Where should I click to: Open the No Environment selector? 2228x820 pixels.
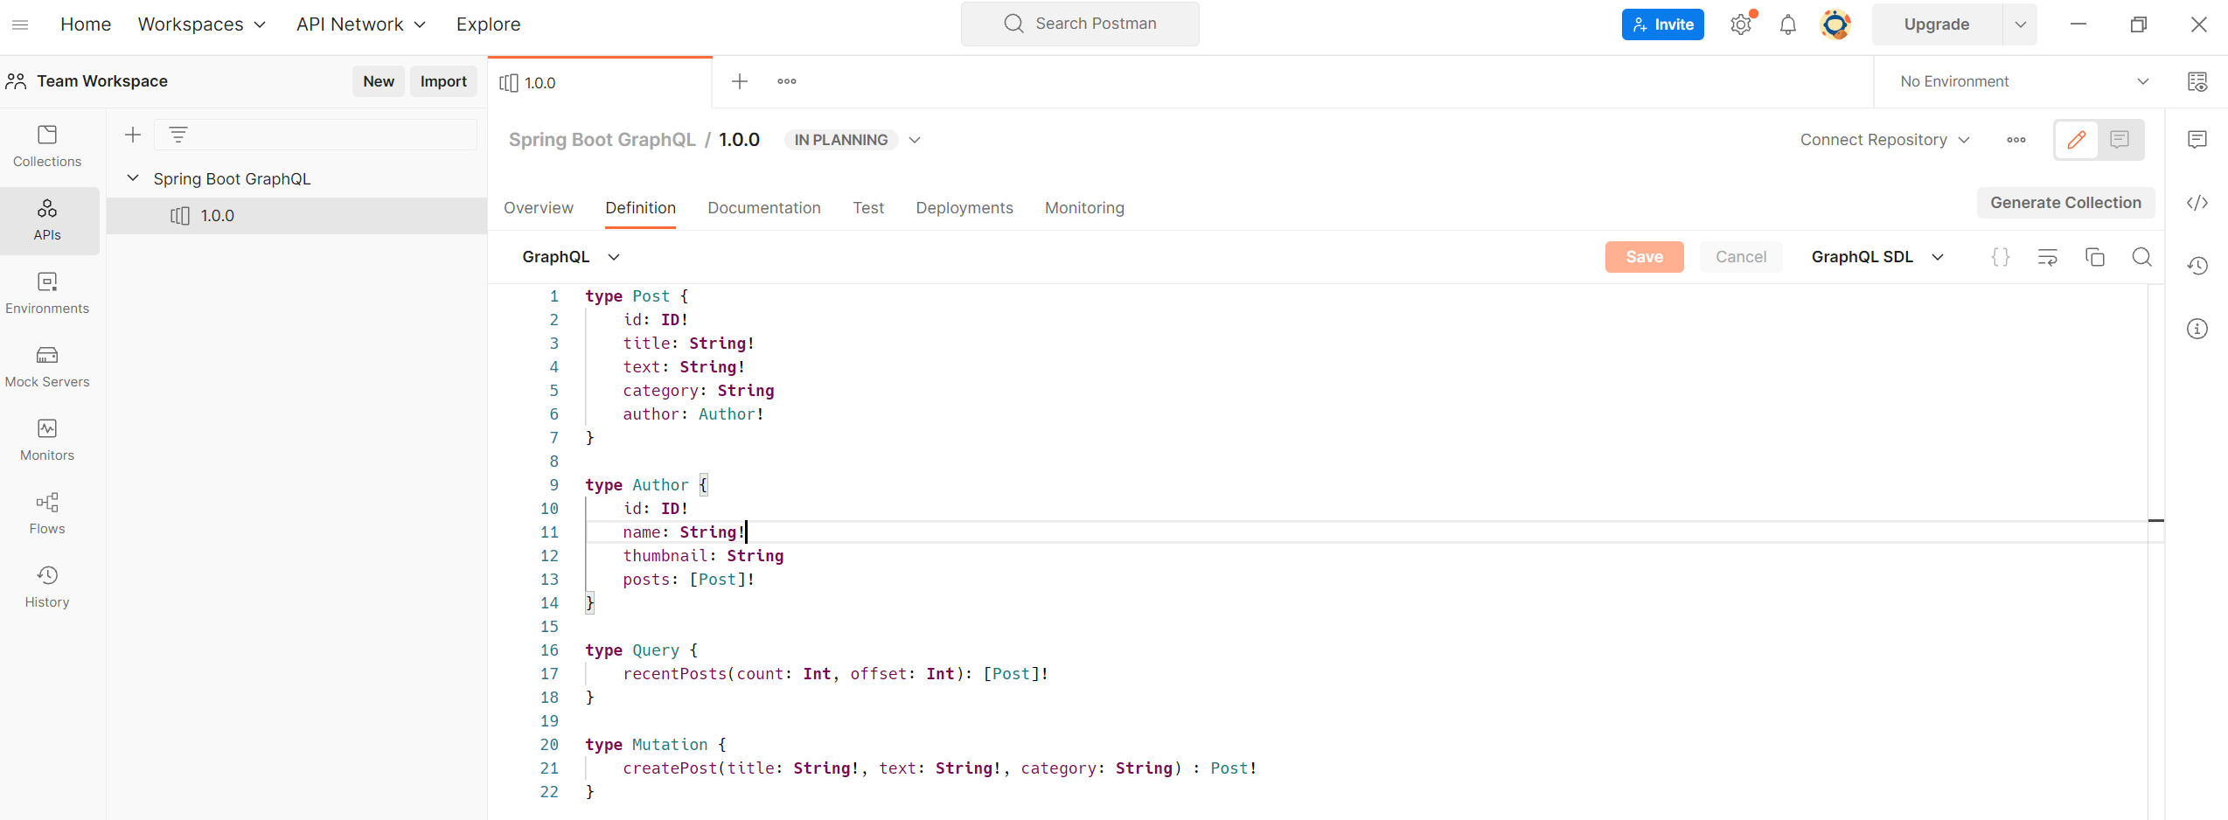click(2023, 81)
